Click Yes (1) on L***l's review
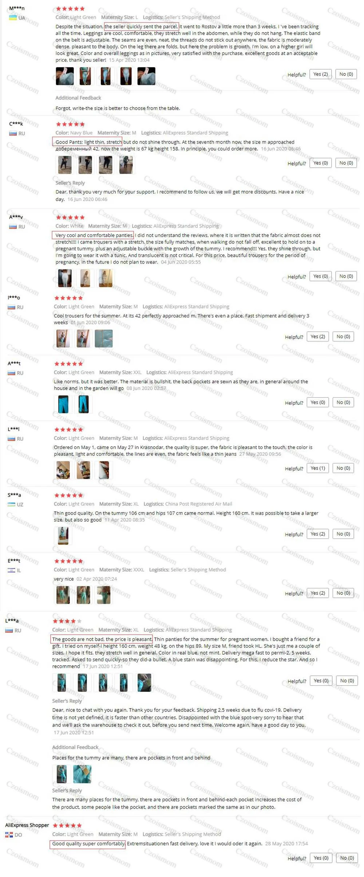The width and height of the screenshot is (364, 877). click(318, 468)
